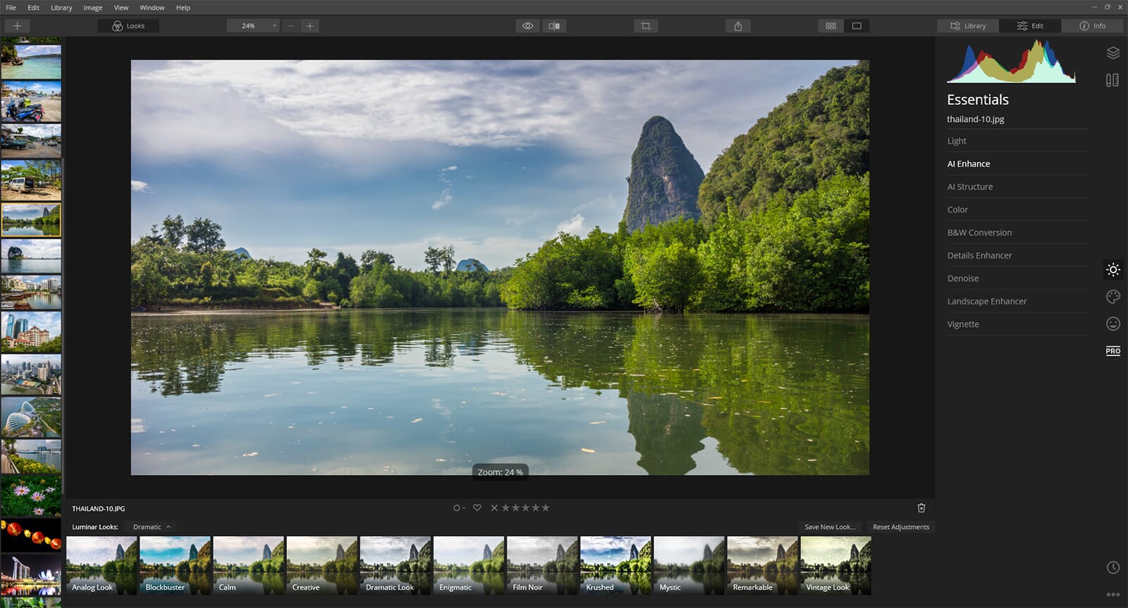Toggle the before/after compare view

coord(554,26)
